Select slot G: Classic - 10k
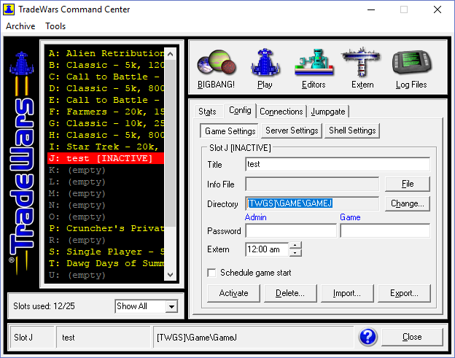The height and width of the screenshot is (358, 455). (x=106, y=123)
